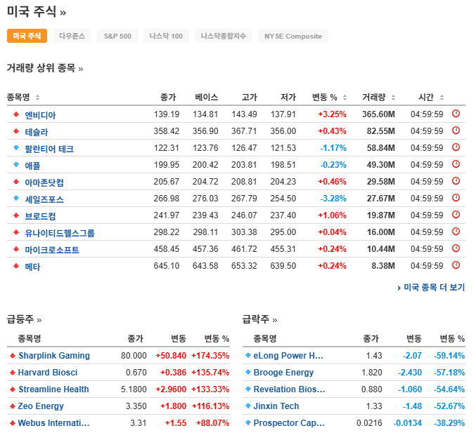The height and width of the screenshot is (447, 476).
Task: Click the clock icon in 아마존닷컴 row
Action: (x=456, y=181)
